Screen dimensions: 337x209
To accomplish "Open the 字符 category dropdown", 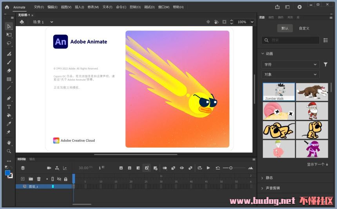I will (x=290, y=64).
